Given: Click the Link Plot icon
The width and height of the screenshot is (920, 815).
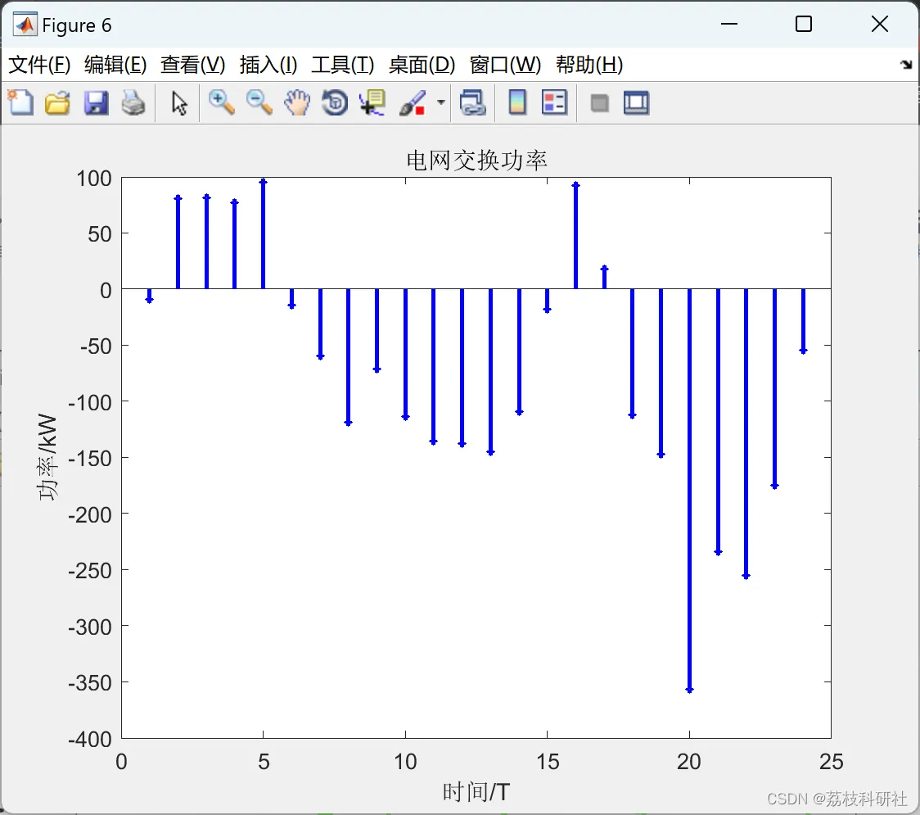Looking at the screenshot, I should tap(472, 102).
